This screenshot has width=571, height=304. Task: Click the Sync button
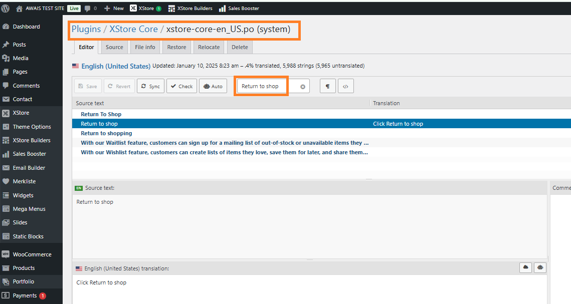click(150, 86)
